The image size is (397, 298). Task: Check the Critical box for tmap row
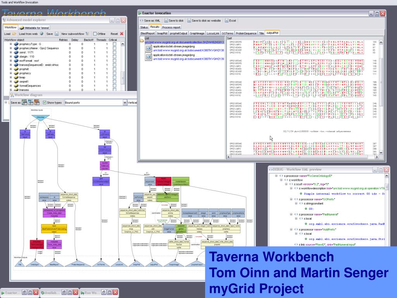(114, 77)
